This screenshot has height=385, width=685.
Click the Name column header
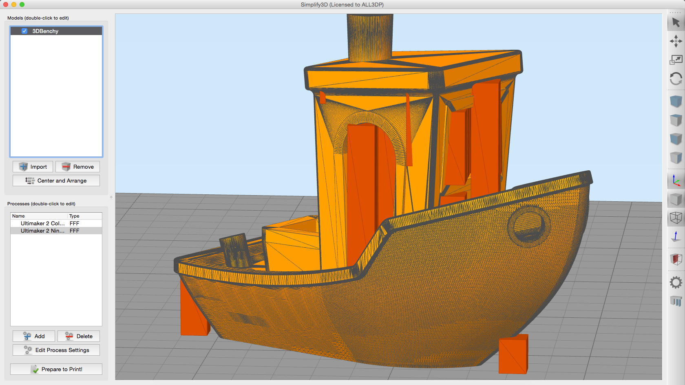39,216
